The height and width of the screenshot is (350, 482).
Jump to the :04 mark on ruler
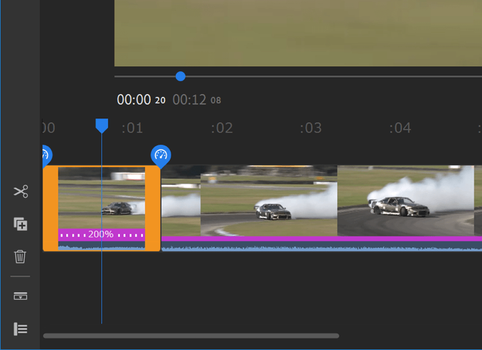point(400,128)
